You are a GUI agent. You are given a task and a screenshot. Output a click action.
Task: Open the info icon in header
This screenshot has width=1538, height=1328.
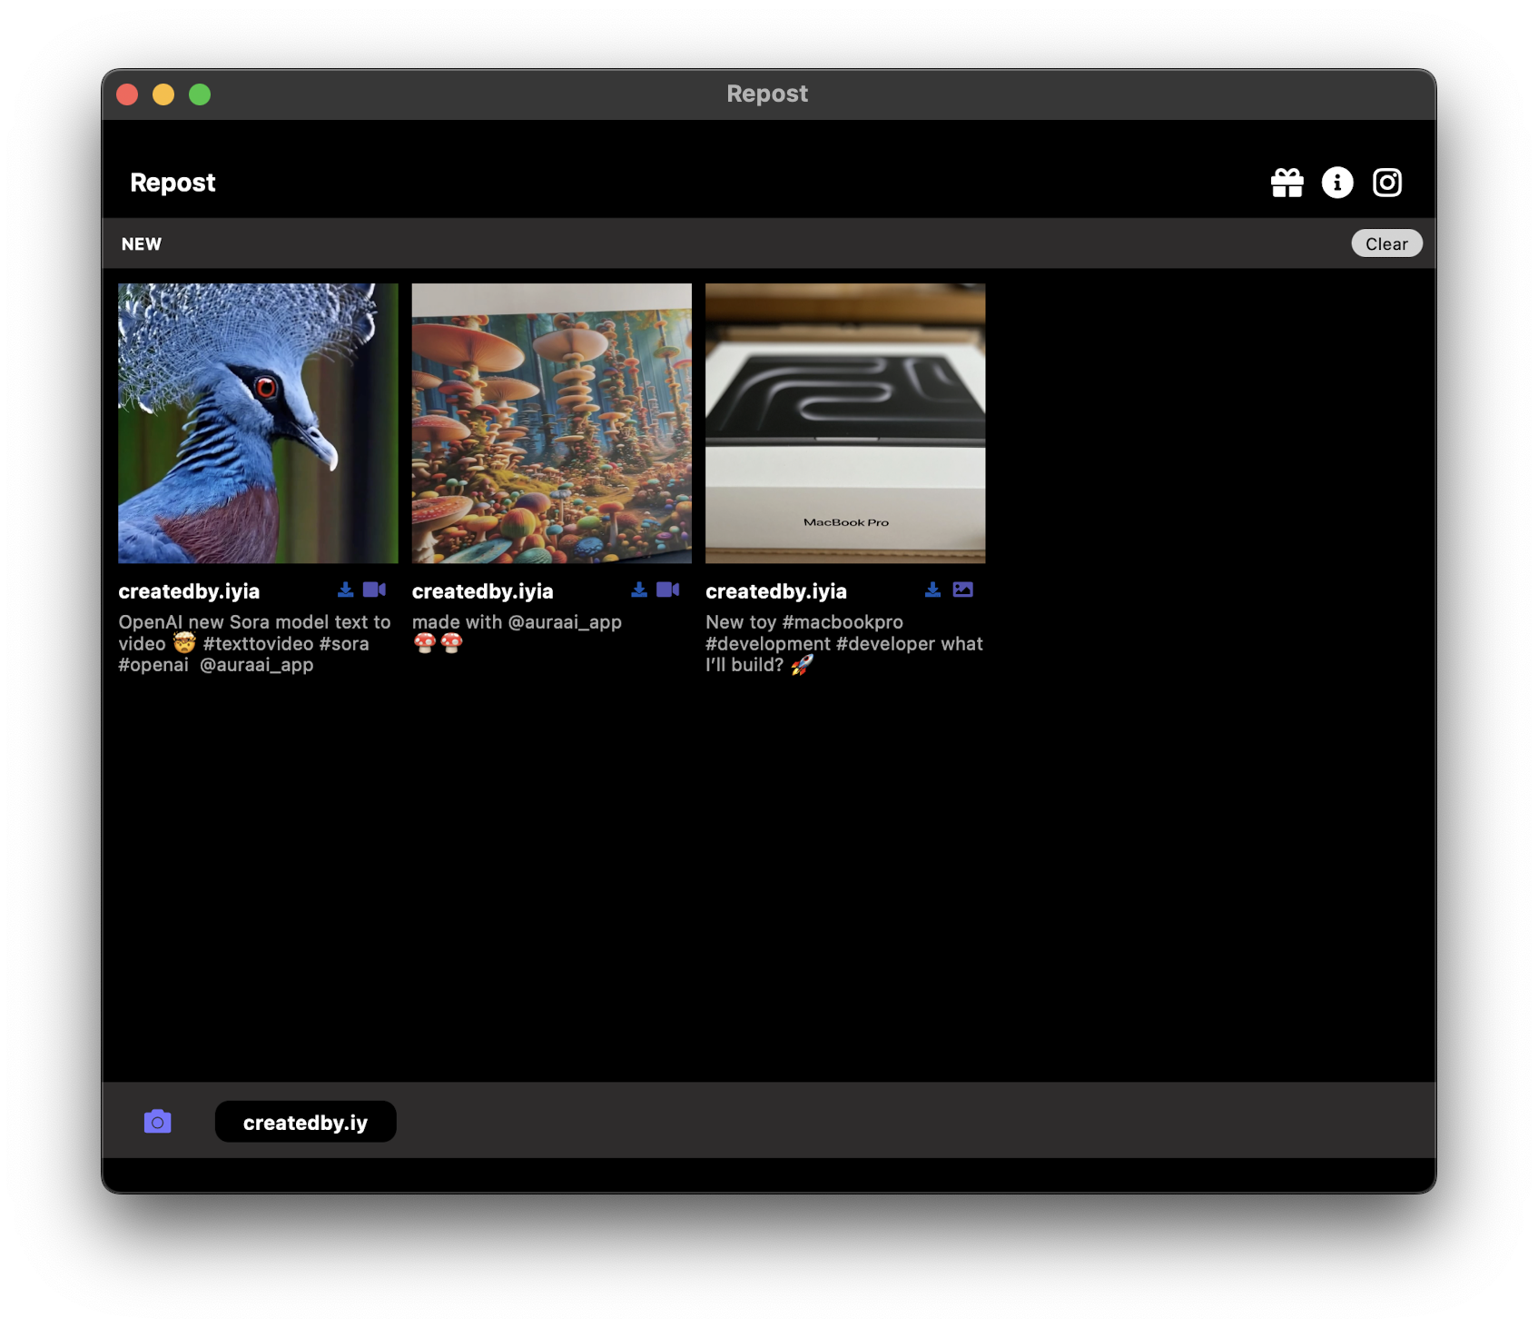click(x=1336, y=183)
